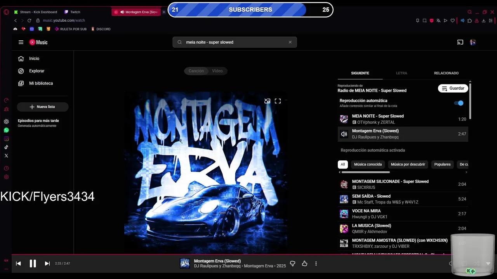The width and height of the screenshot is (497, 279).
Task: Select the LETRA tab
Action: coord(401,73)
